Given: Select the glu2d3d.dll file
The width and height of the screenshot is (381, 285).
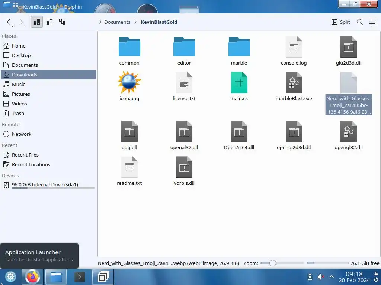Looking at the screenshot, I should [x=349, y=51].
